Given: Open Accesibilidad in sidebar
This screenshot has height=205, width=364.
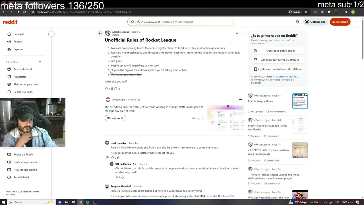Looking at the screenshot, I should point(21,177).
